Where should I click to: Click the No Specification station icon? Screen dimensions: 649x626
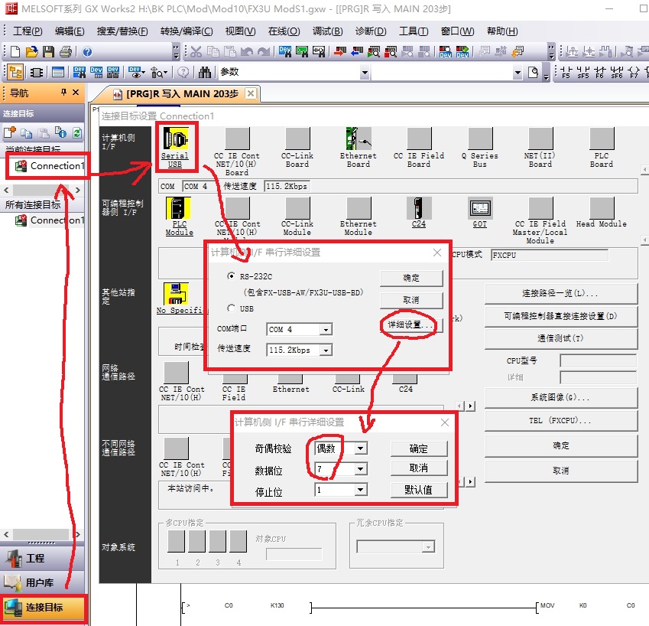point(175,294)
